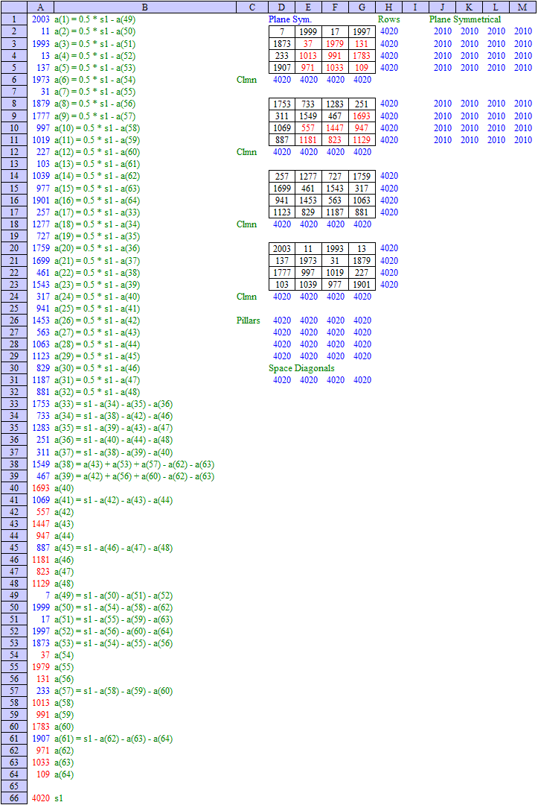Viewport: 538px width, 805px height.
Task: Click cell 1753 in the second square
Action: [x=282, y=104]
